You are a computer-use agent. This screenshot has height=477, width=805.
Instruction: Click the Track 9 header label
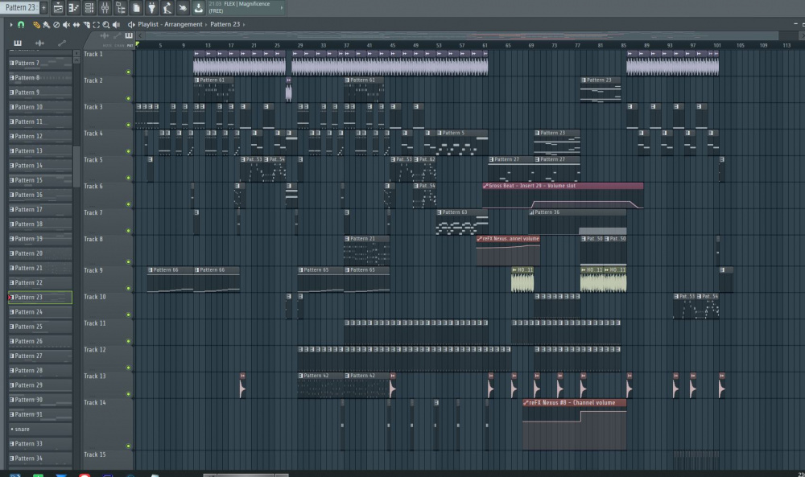click(x=94, y=270)
